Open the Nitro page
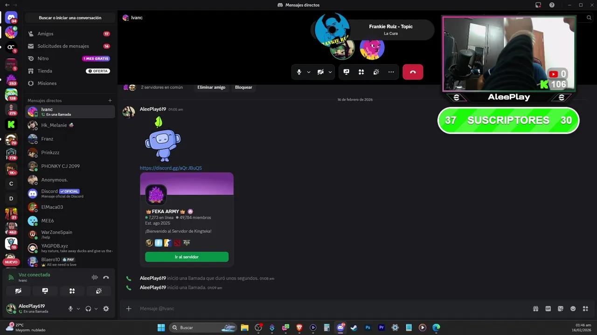Image resolution: width=597 pixels, height=335 pixels. (x=69, y=59)
